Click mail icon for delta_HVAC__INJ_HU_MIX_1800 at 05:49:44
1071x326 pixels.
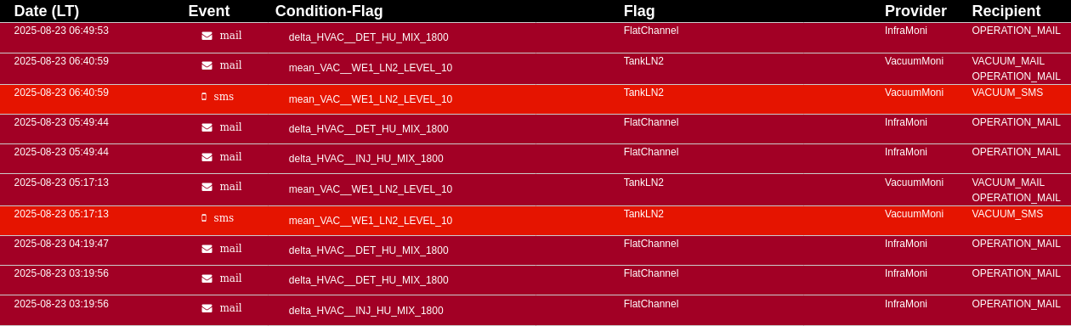[x=207, y=157]
